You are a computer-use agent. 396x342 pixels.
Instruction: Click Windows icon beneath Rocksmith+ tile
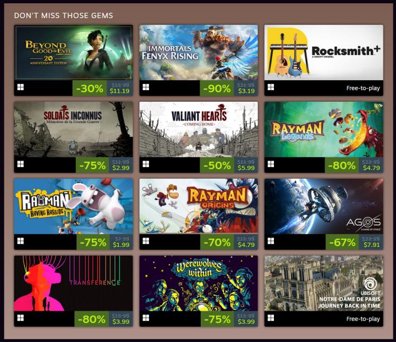coord(271,87)
